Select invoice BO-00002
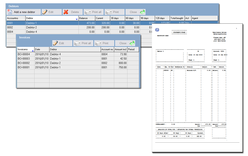248x156 pixels. [78, 63]
